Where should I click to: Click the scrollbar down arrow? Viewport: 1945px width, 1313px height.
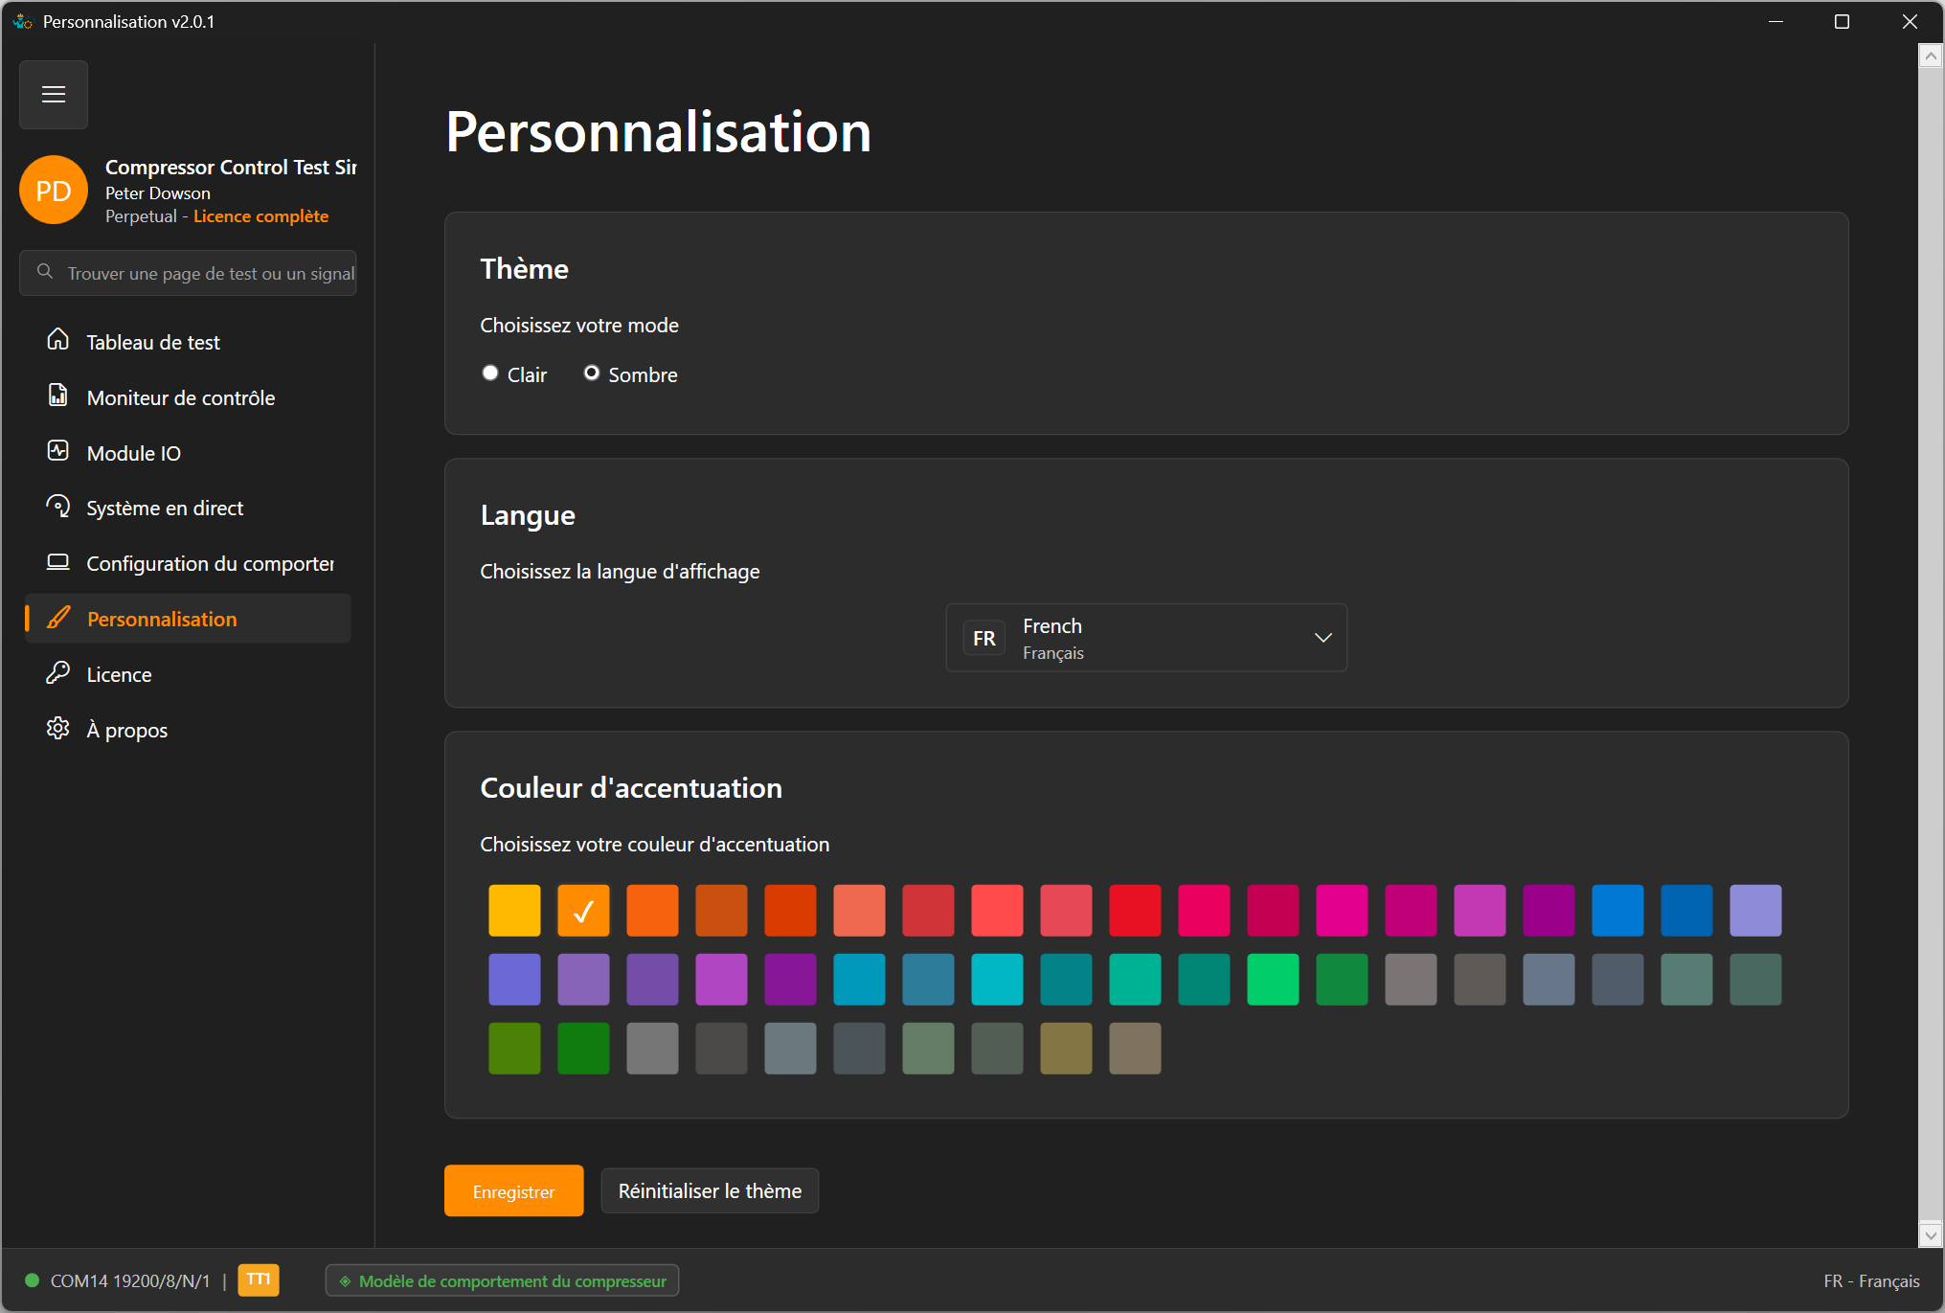(x=1931, y=1235)
